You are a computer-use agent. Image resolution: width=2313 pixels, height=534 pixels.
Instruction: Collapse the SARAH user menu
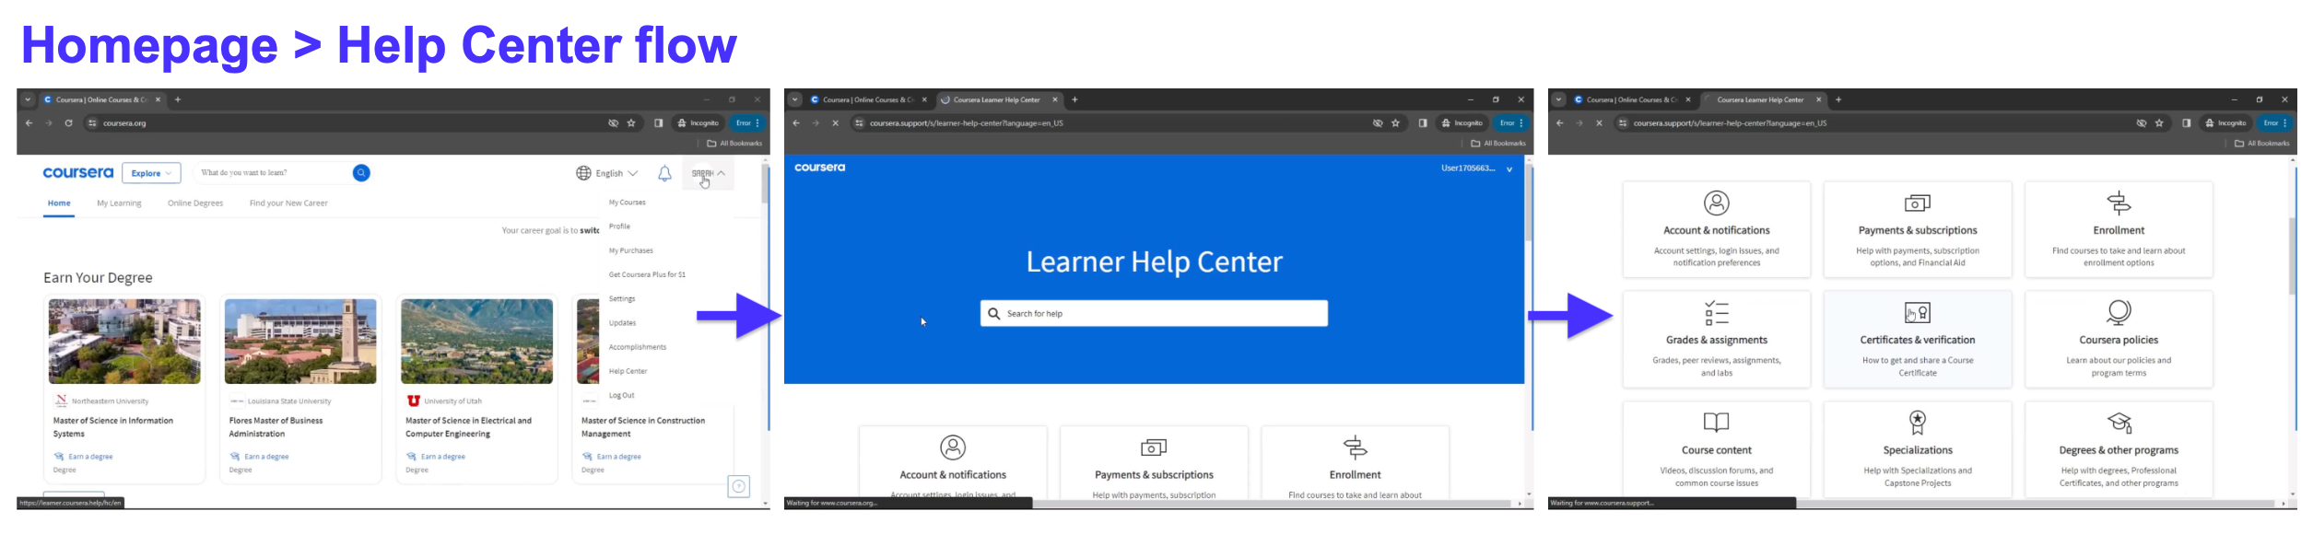(708, 173)
